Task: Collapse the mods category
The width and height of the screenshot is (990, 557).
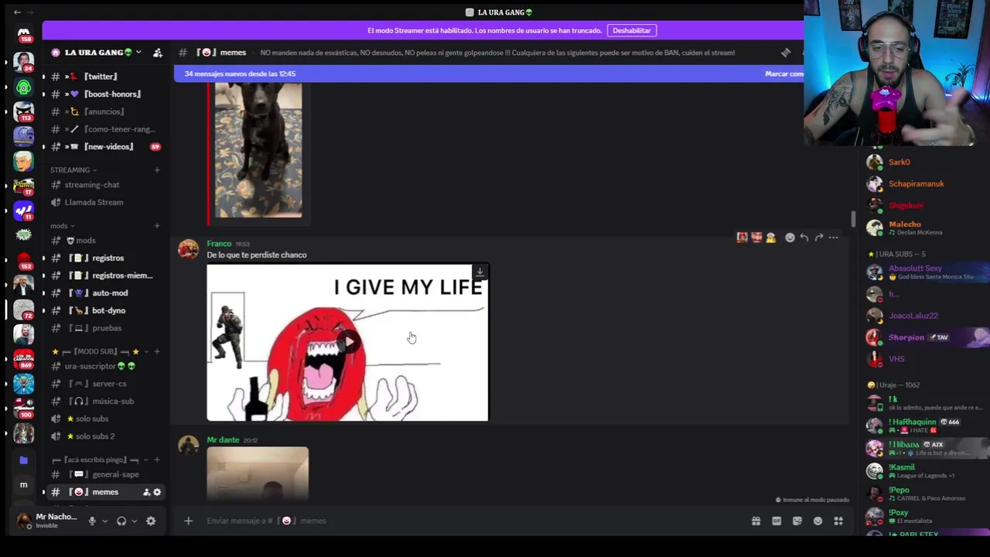Action: tap(63, 226)
